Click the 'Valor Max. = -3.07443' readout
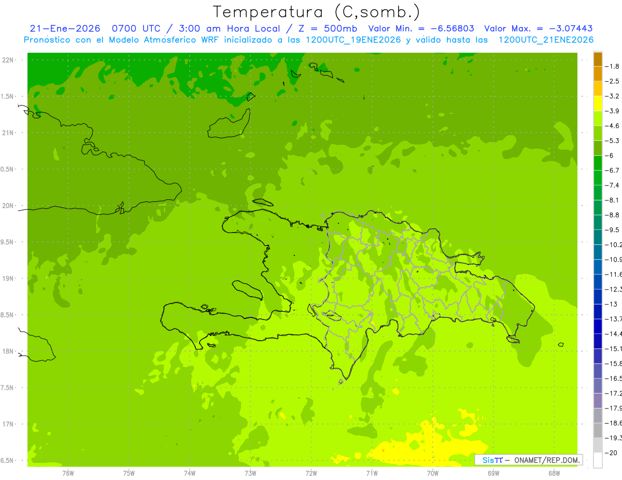The width and height of the screenshot is (622, 480). tap(538, 28)
